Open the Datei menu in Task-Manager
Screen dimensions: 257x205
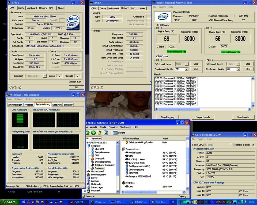9,99
